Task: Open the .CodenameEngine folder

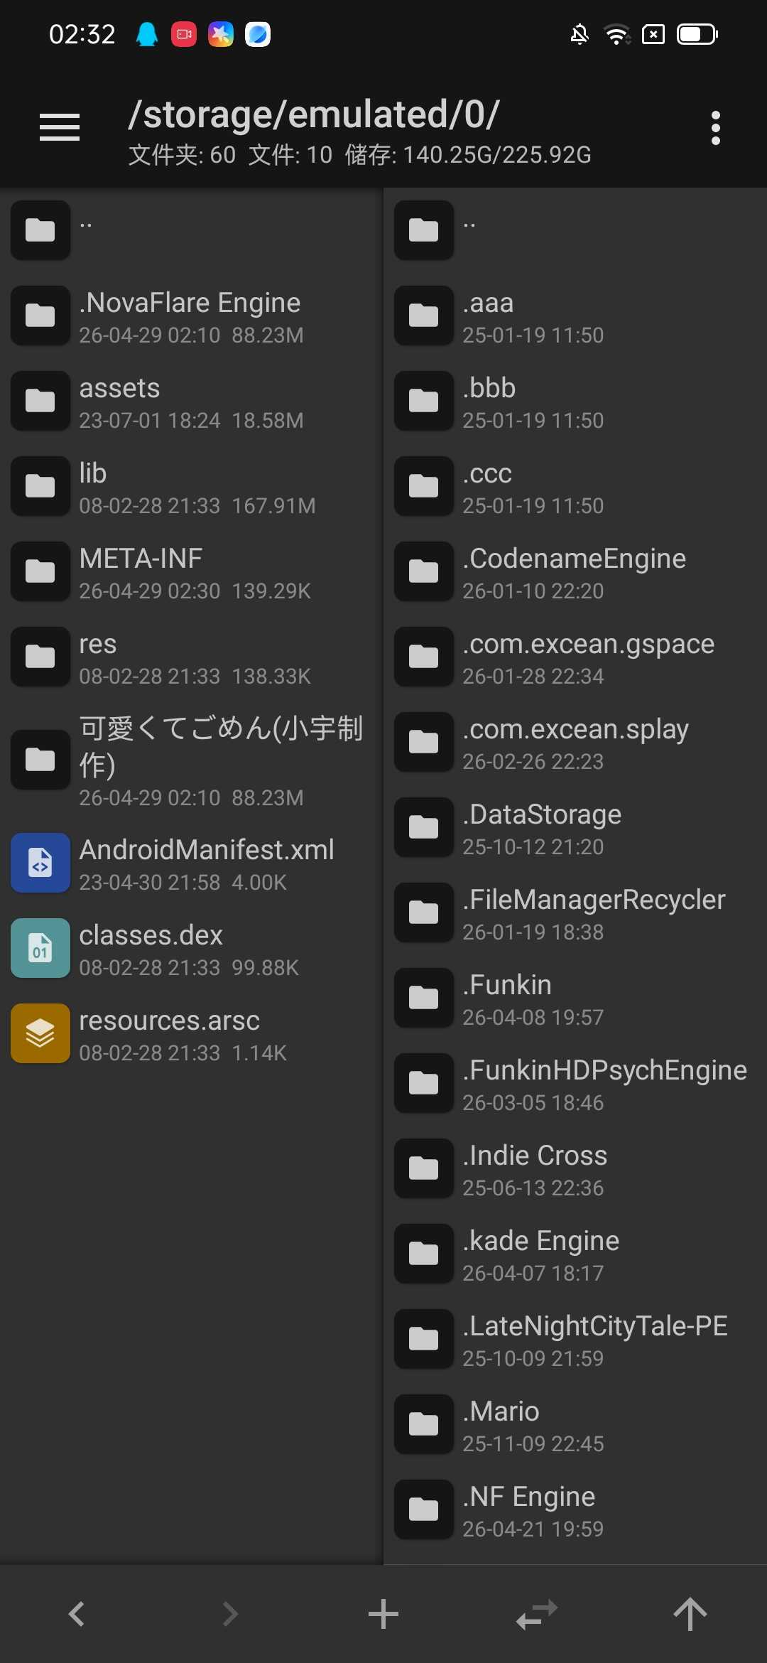Action: tap(574, 571)
